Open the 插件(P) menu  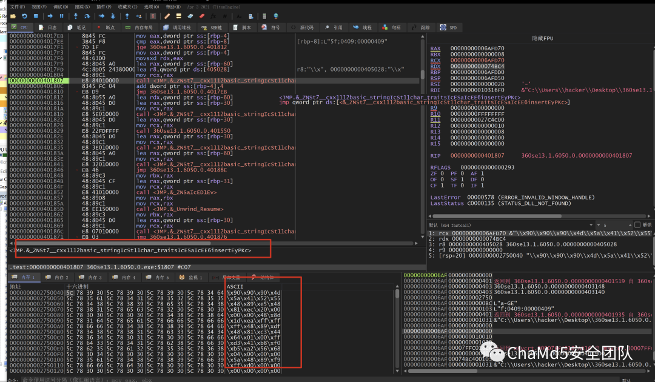104,7
